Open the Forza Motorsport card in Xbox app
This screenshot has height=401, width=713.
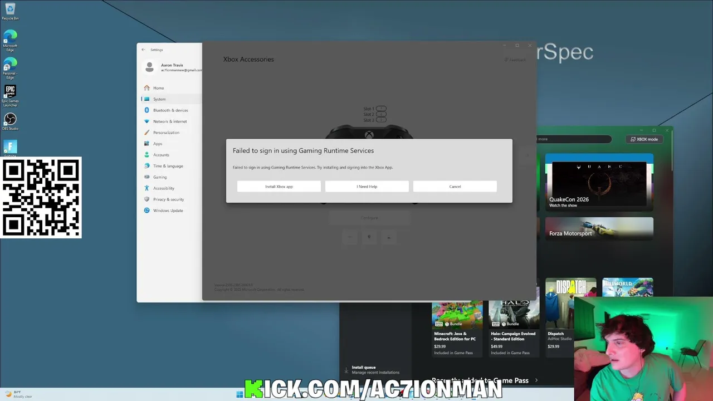[x=599, y=228]
